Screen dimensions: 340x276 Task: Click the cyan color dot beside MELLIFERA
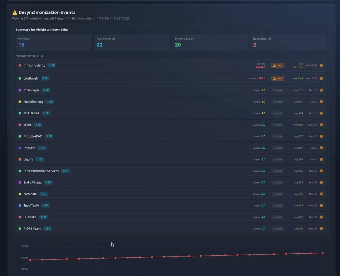tap(20, 113)
